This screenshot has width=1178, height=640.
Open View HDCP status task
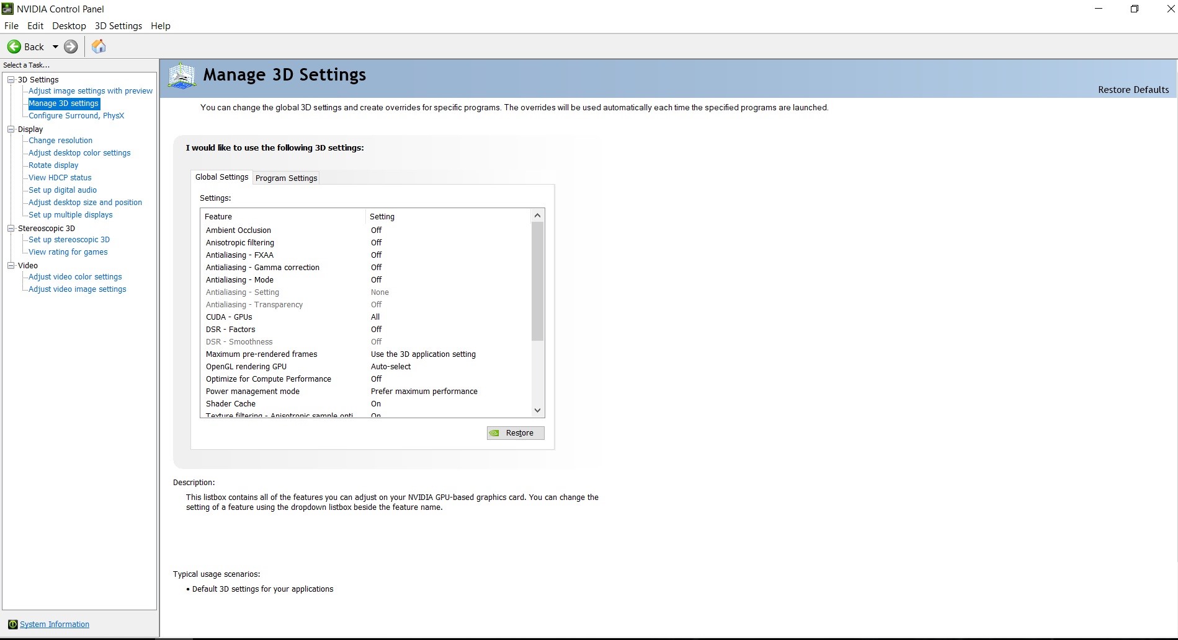pos(60,178)
